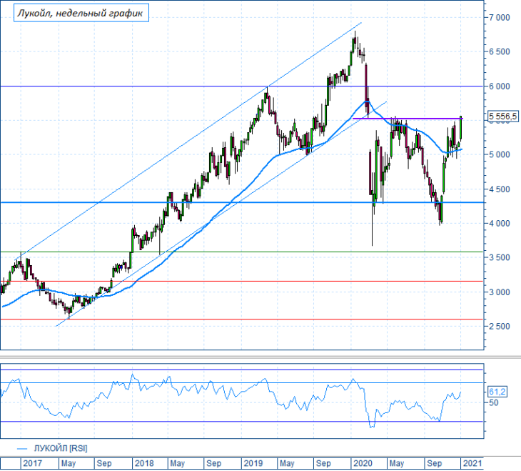
Task: Select the 2017 marker on the timeline
Action: (x=33, y=463)
